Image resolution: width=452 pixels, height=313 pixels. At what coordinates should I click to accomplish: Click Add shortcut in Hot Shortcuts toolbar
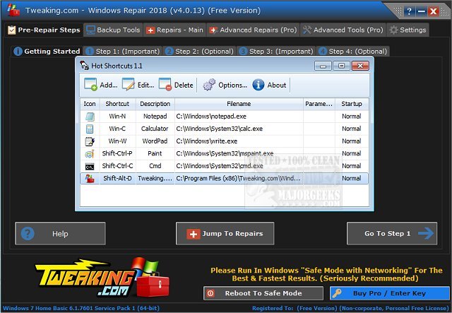pos(101,85)
